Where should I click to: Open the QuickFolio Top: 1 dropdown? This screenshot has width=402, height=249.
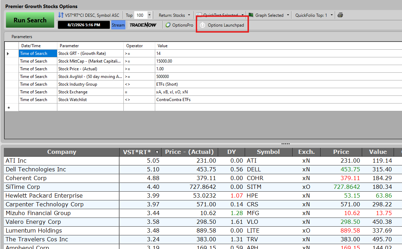[314, 15]
